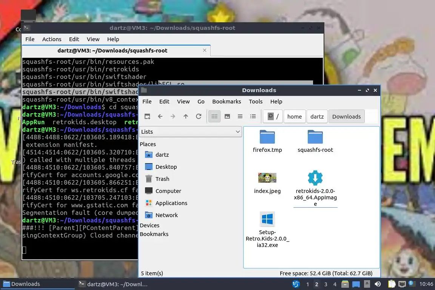Activate the Downloads taskbar button
The image size is (435, 290).
(x=37, y=284)
